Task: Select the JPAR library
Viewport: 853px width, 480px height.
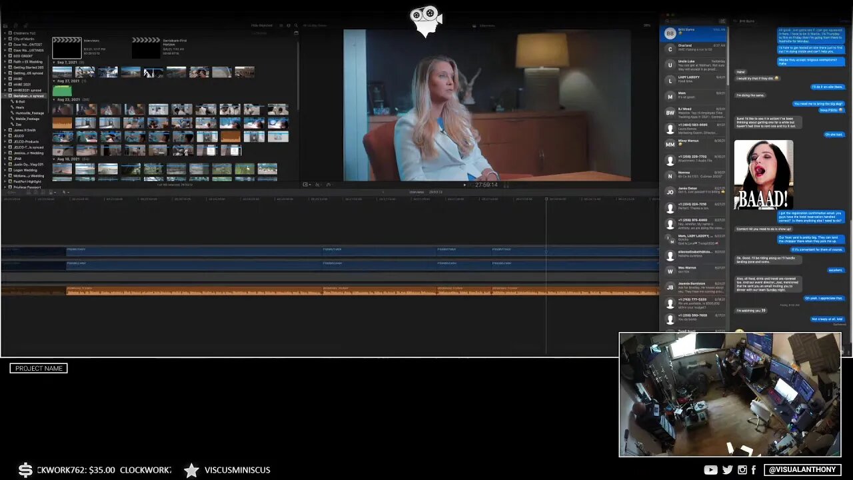Action: (17, 159)
